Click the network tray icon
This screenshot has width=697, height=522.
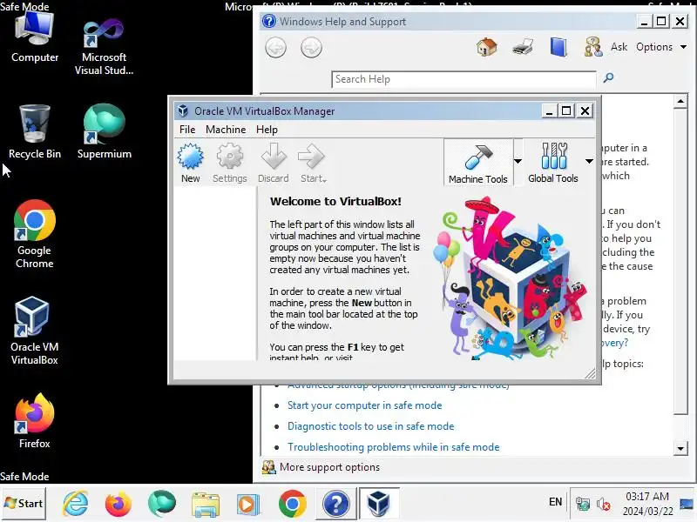point(582,504)
